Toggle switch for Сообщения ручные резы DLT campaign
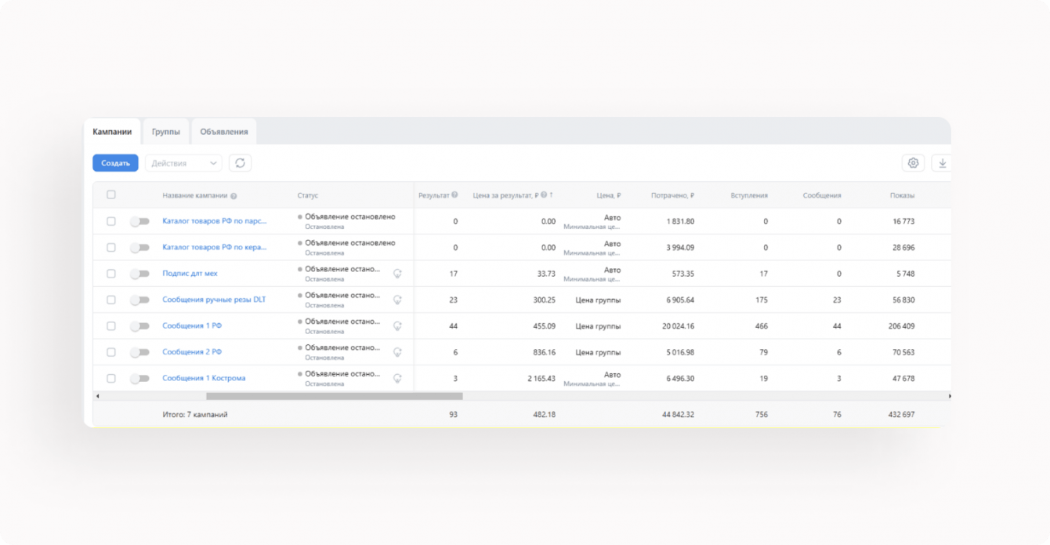Image resolution: width=1050 pixels, height=545 pixels. (x=139, y=300)
